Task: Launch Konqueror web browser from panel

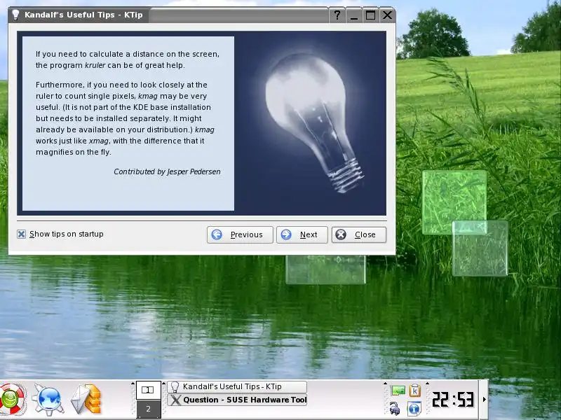Action: click(48, 399)
